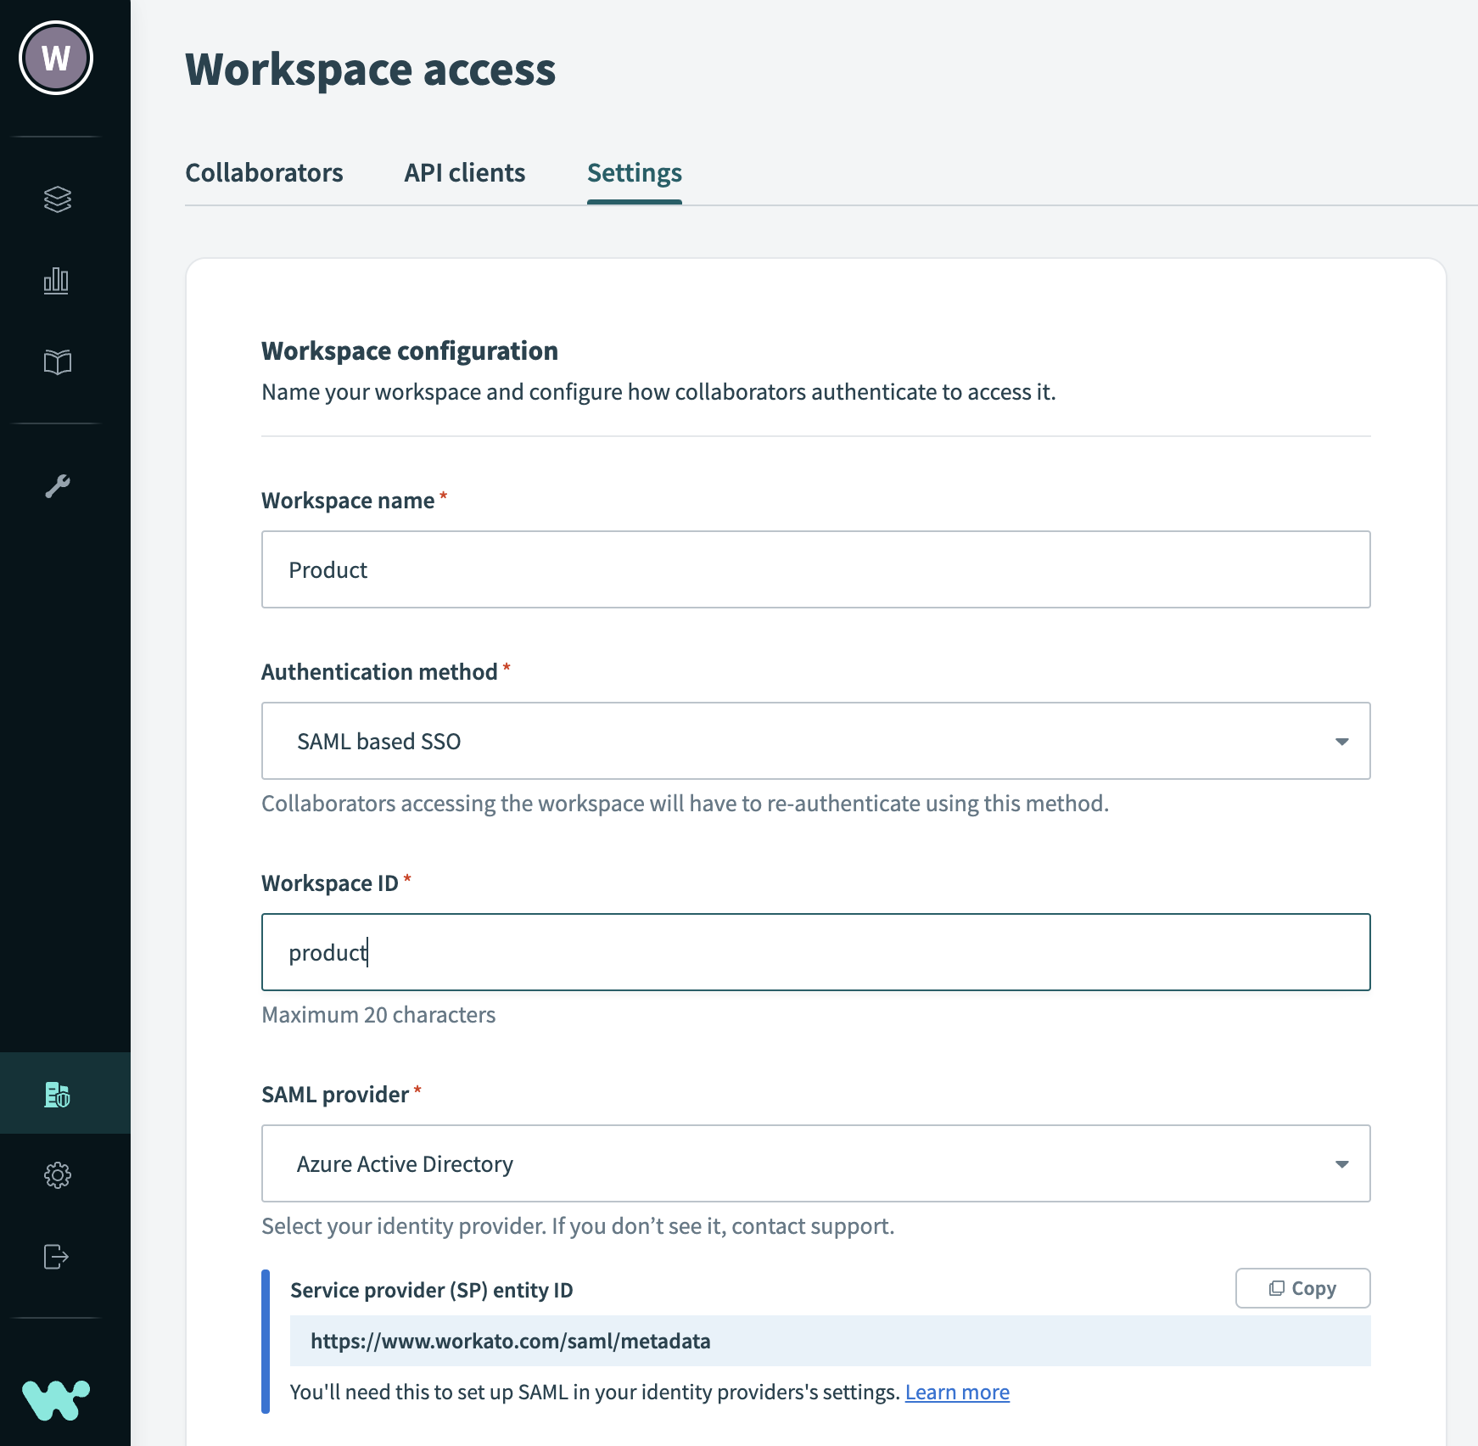Viewport: 1478px width, 1446px height.
Task: Open the community library book icon
Action: tap(57, 362)
